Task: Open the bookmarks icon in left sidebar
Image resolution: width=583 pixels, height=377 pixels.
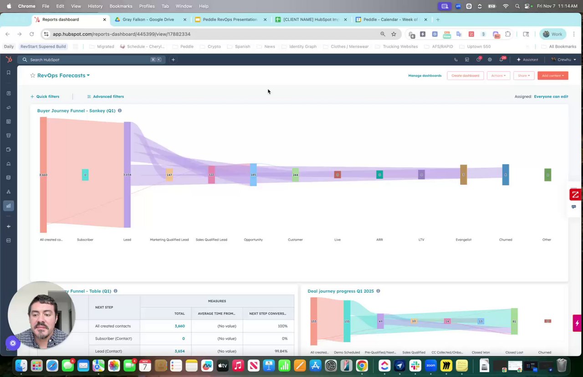Action: click(8, 72)
